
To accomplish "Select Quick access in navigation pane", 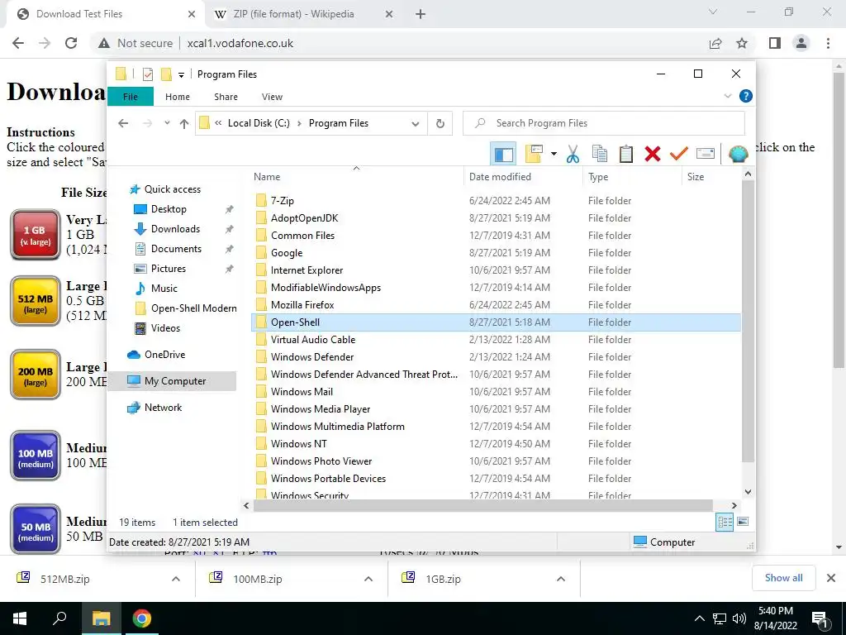I will (173, 189).
